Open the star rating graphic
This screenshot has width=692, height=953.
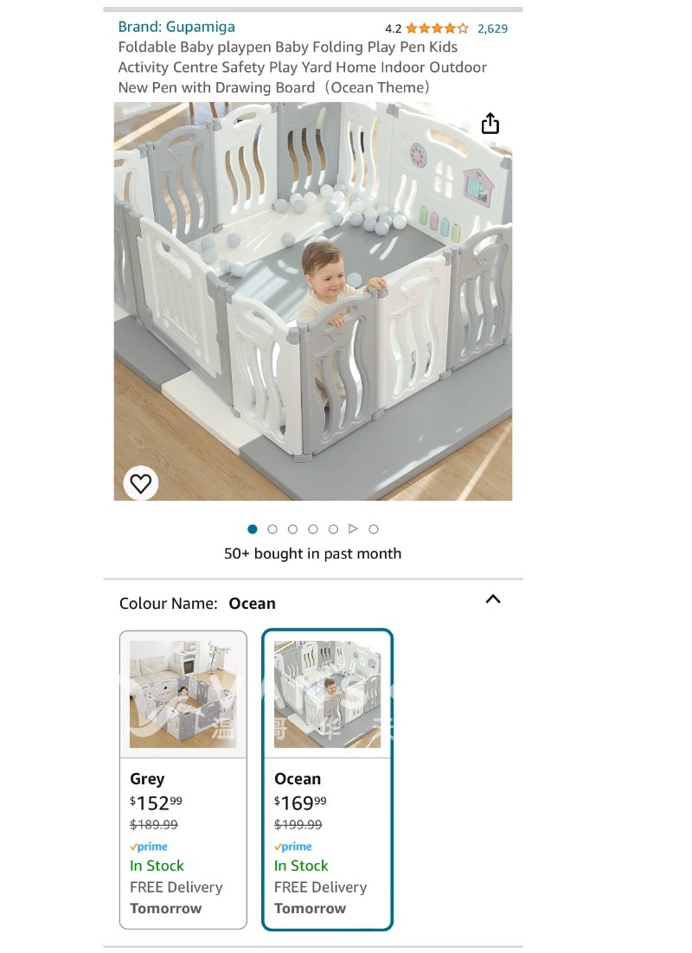437,28
